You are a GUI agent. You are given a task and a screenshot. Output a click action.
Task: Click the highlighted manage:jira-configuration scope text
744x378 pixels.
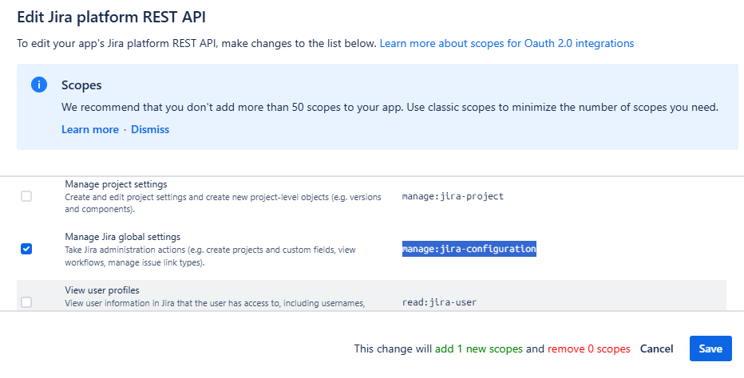(x=469, y=249)
